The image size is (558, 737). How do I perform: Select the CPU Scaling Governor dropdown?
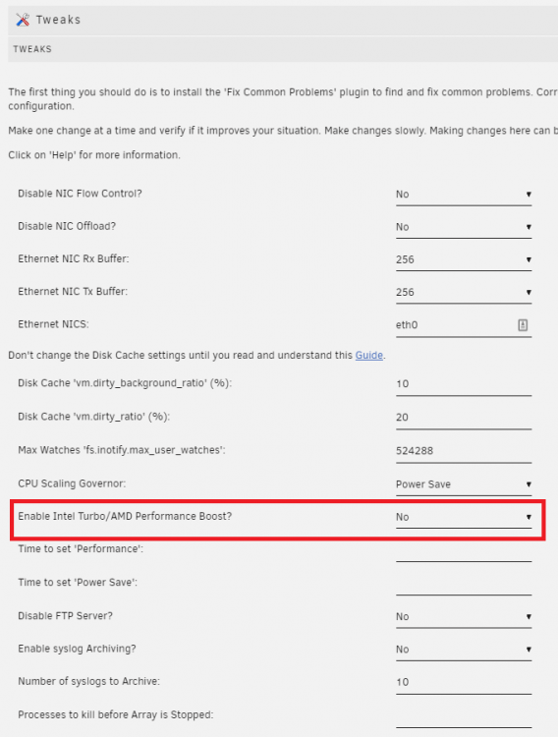coord(464,484)
